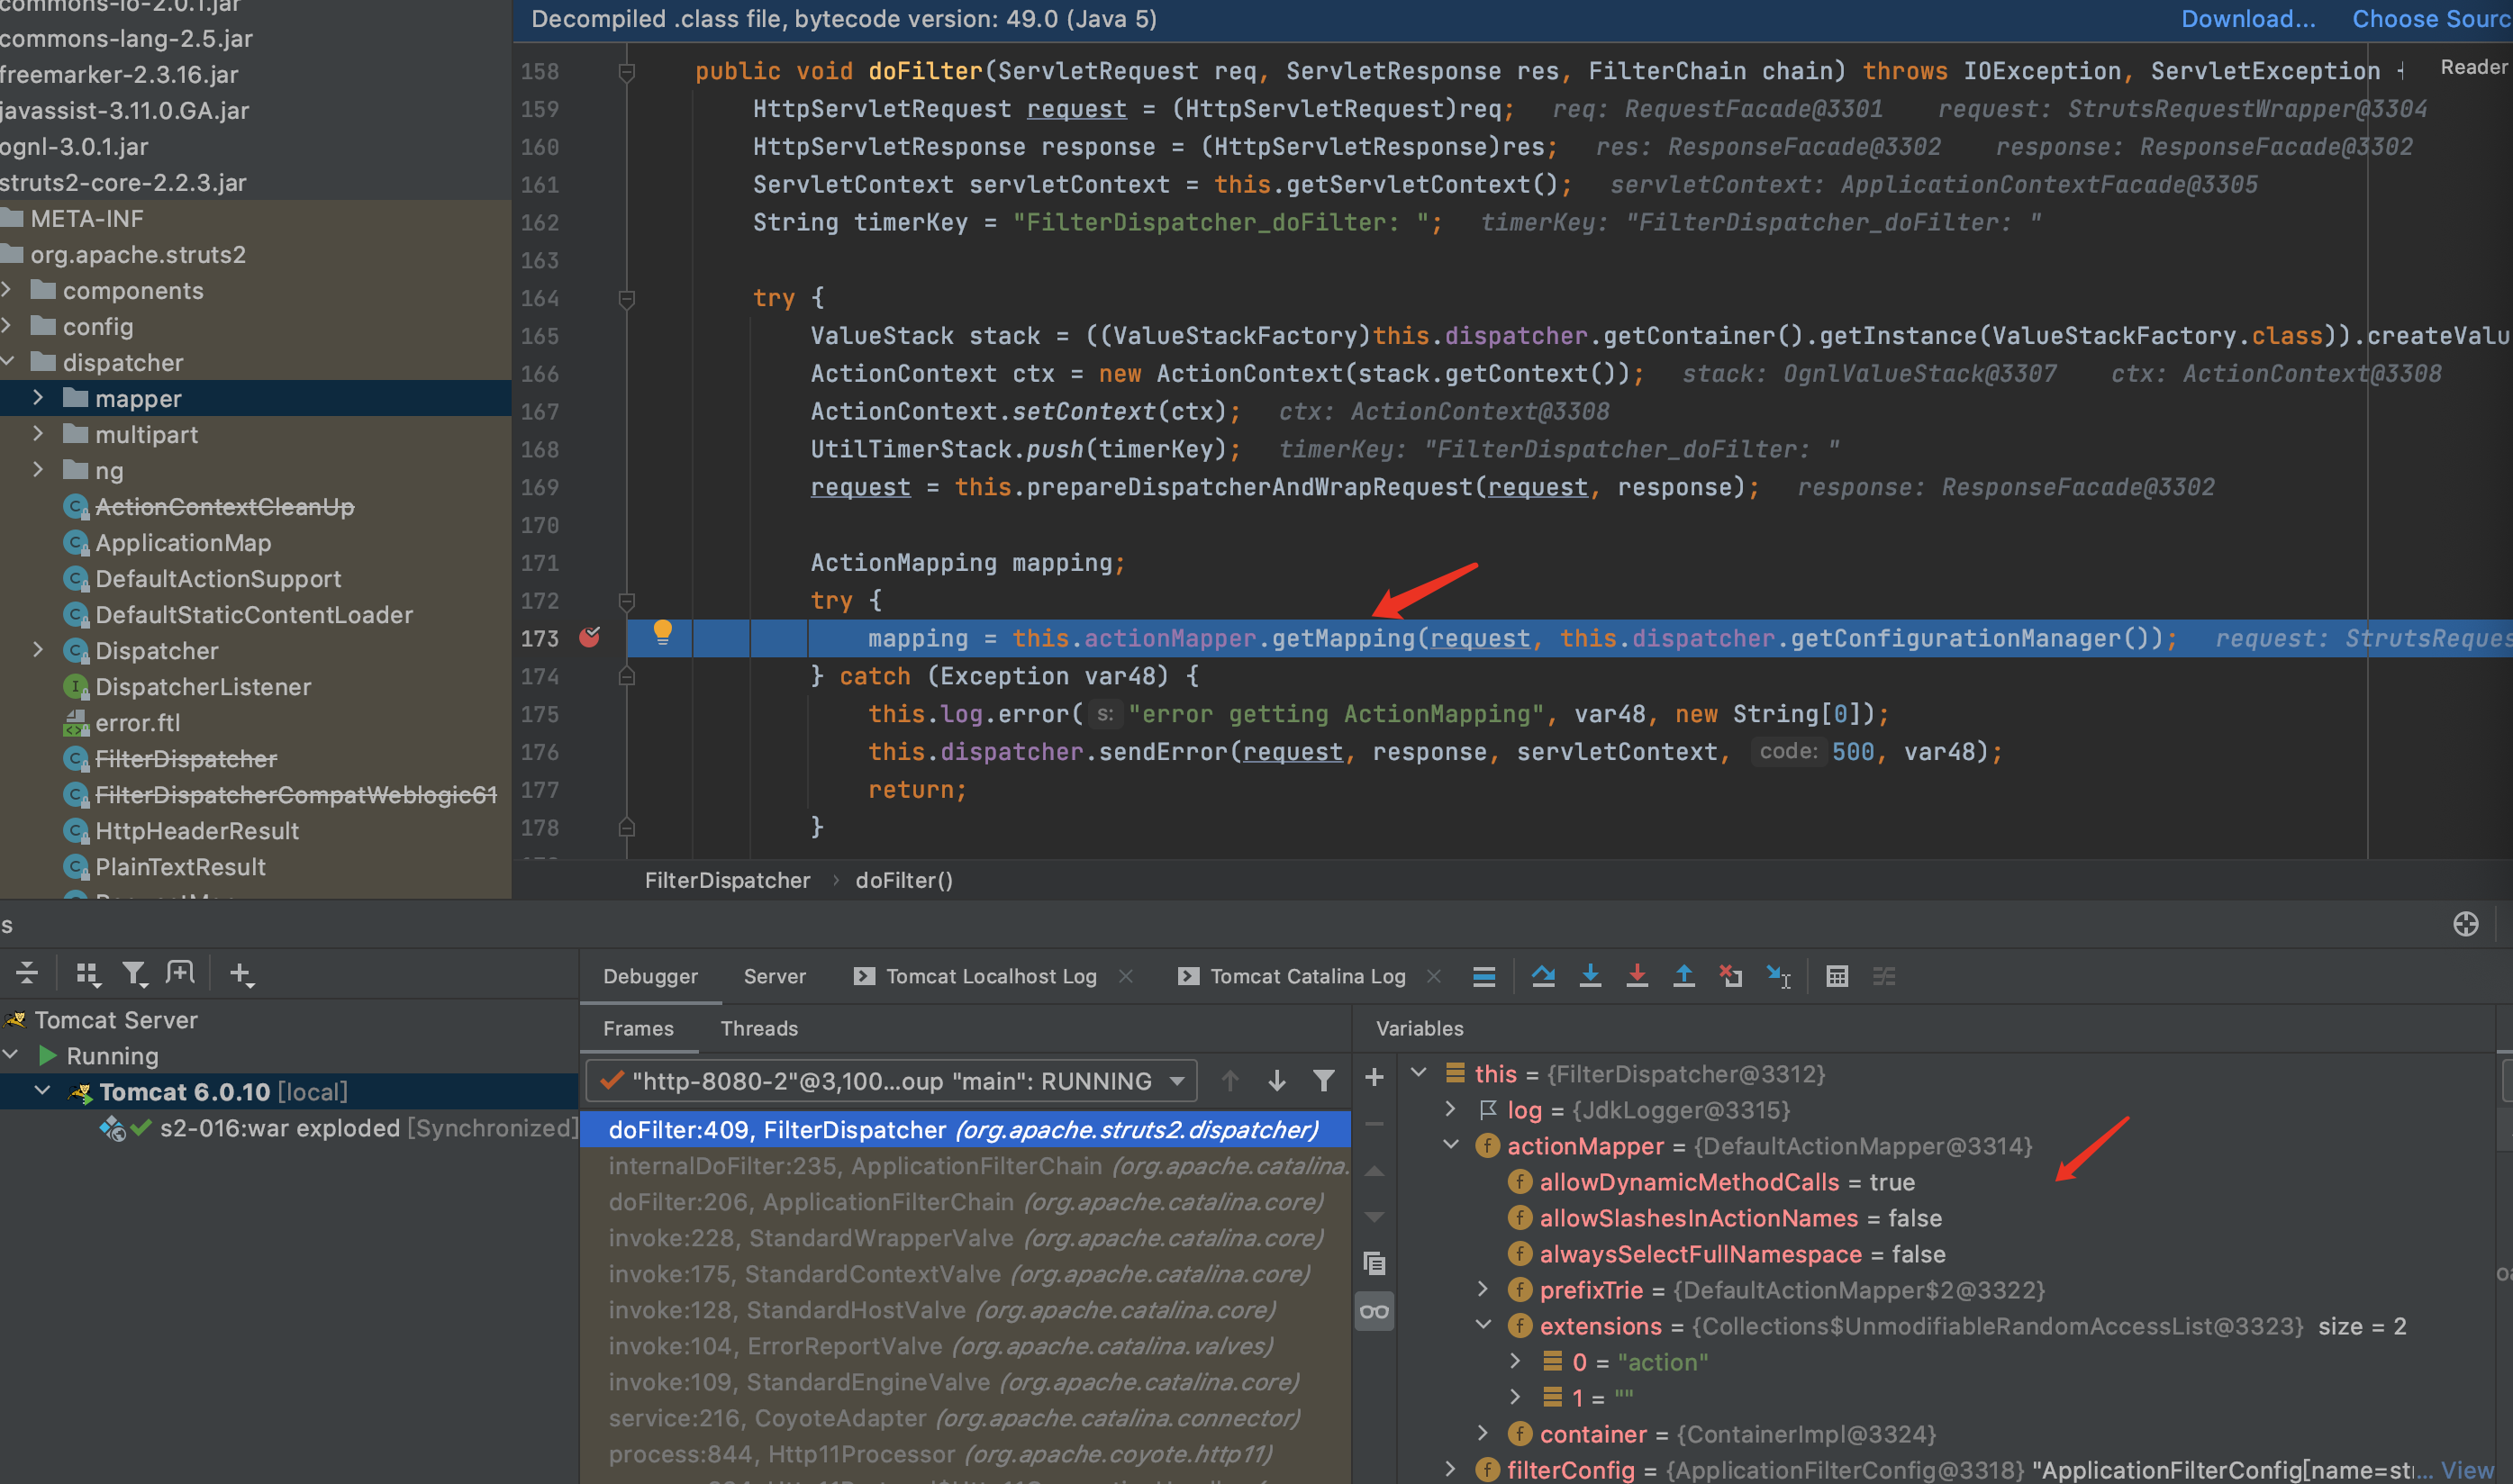Open the Evaluate Expression calculator icon
Viewport: 2513px width, 1484px height.
1837,976
